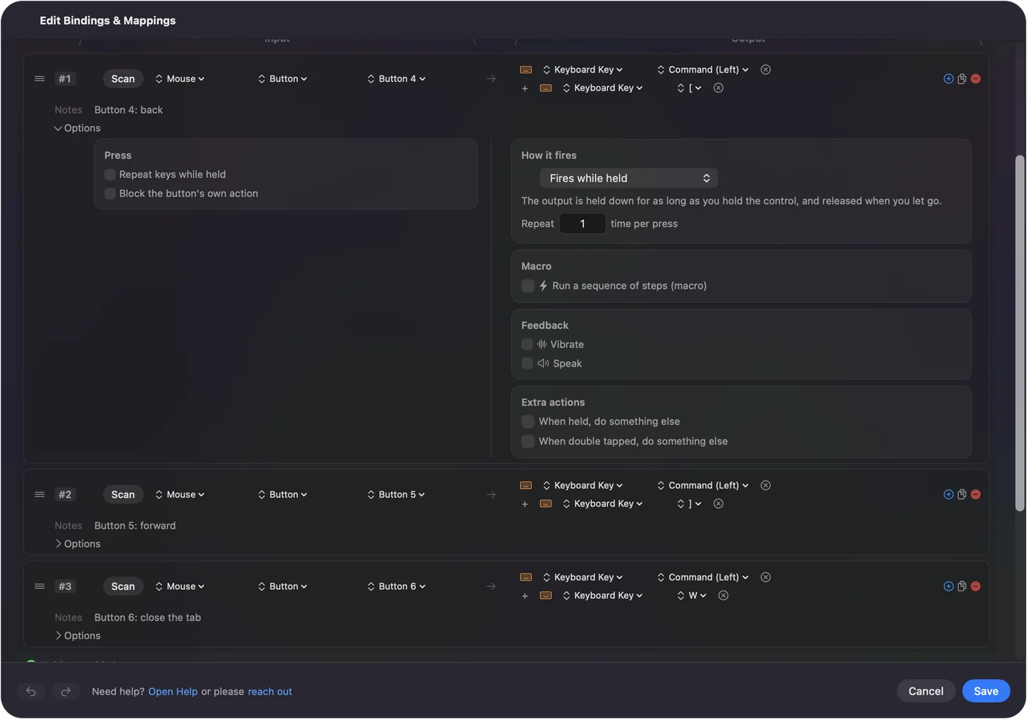1027x719 pixels.
Task: Open the Button 5 dropdown
Action: pyautogui.click(x=396, y=495)
